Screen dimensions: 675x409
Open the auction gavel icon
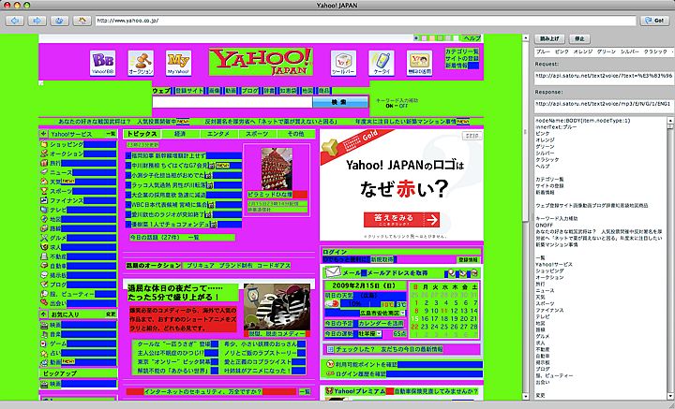(140, 62)
